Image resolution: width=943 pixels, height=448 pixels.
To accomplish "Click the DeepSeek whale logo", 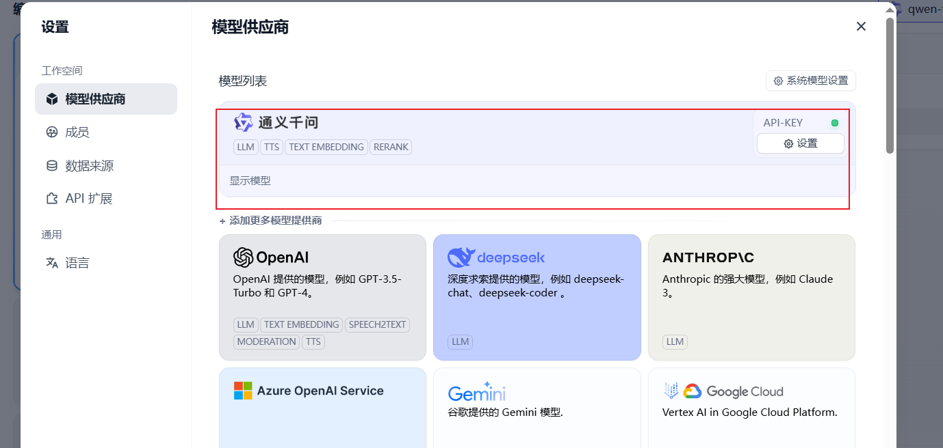I will pos(461,257).
